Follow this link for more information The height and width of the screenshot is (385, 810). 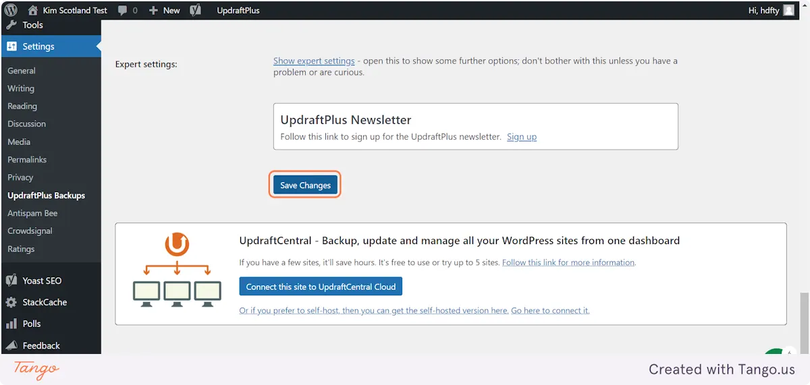coord(568,262)
